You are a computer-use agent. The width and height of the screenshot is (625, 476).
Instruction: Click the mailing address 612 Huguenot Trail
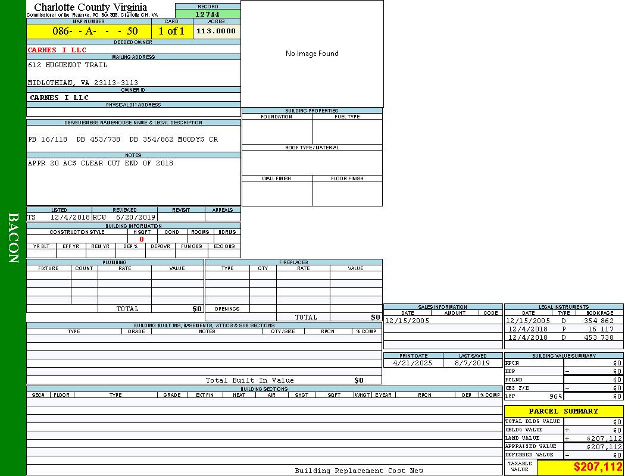point(68,65)
